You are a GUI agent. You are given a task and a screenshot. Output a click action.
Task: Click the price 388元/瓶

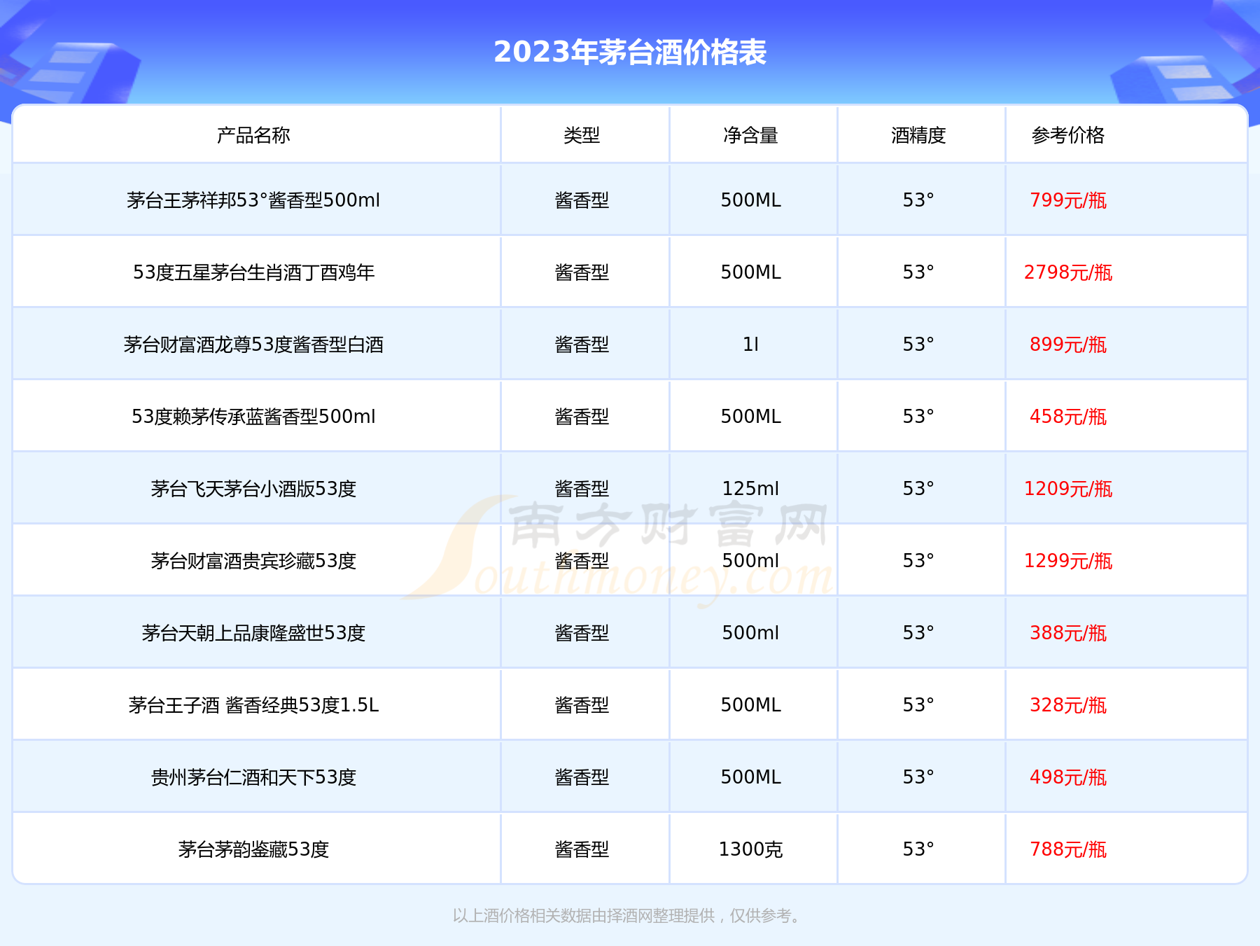pos(1067,633)
